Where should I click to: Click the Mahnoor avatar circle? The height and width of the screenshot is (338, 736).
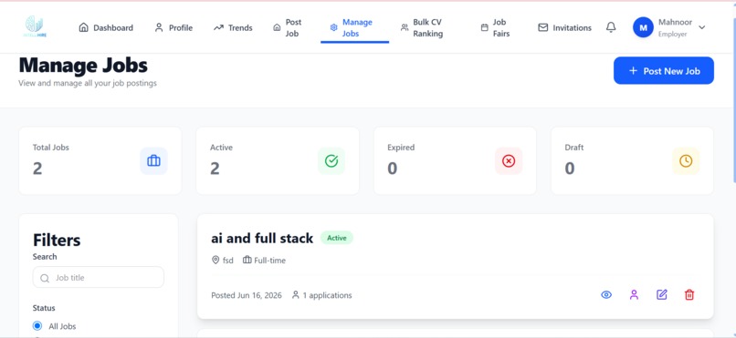(x=643, y=27)
